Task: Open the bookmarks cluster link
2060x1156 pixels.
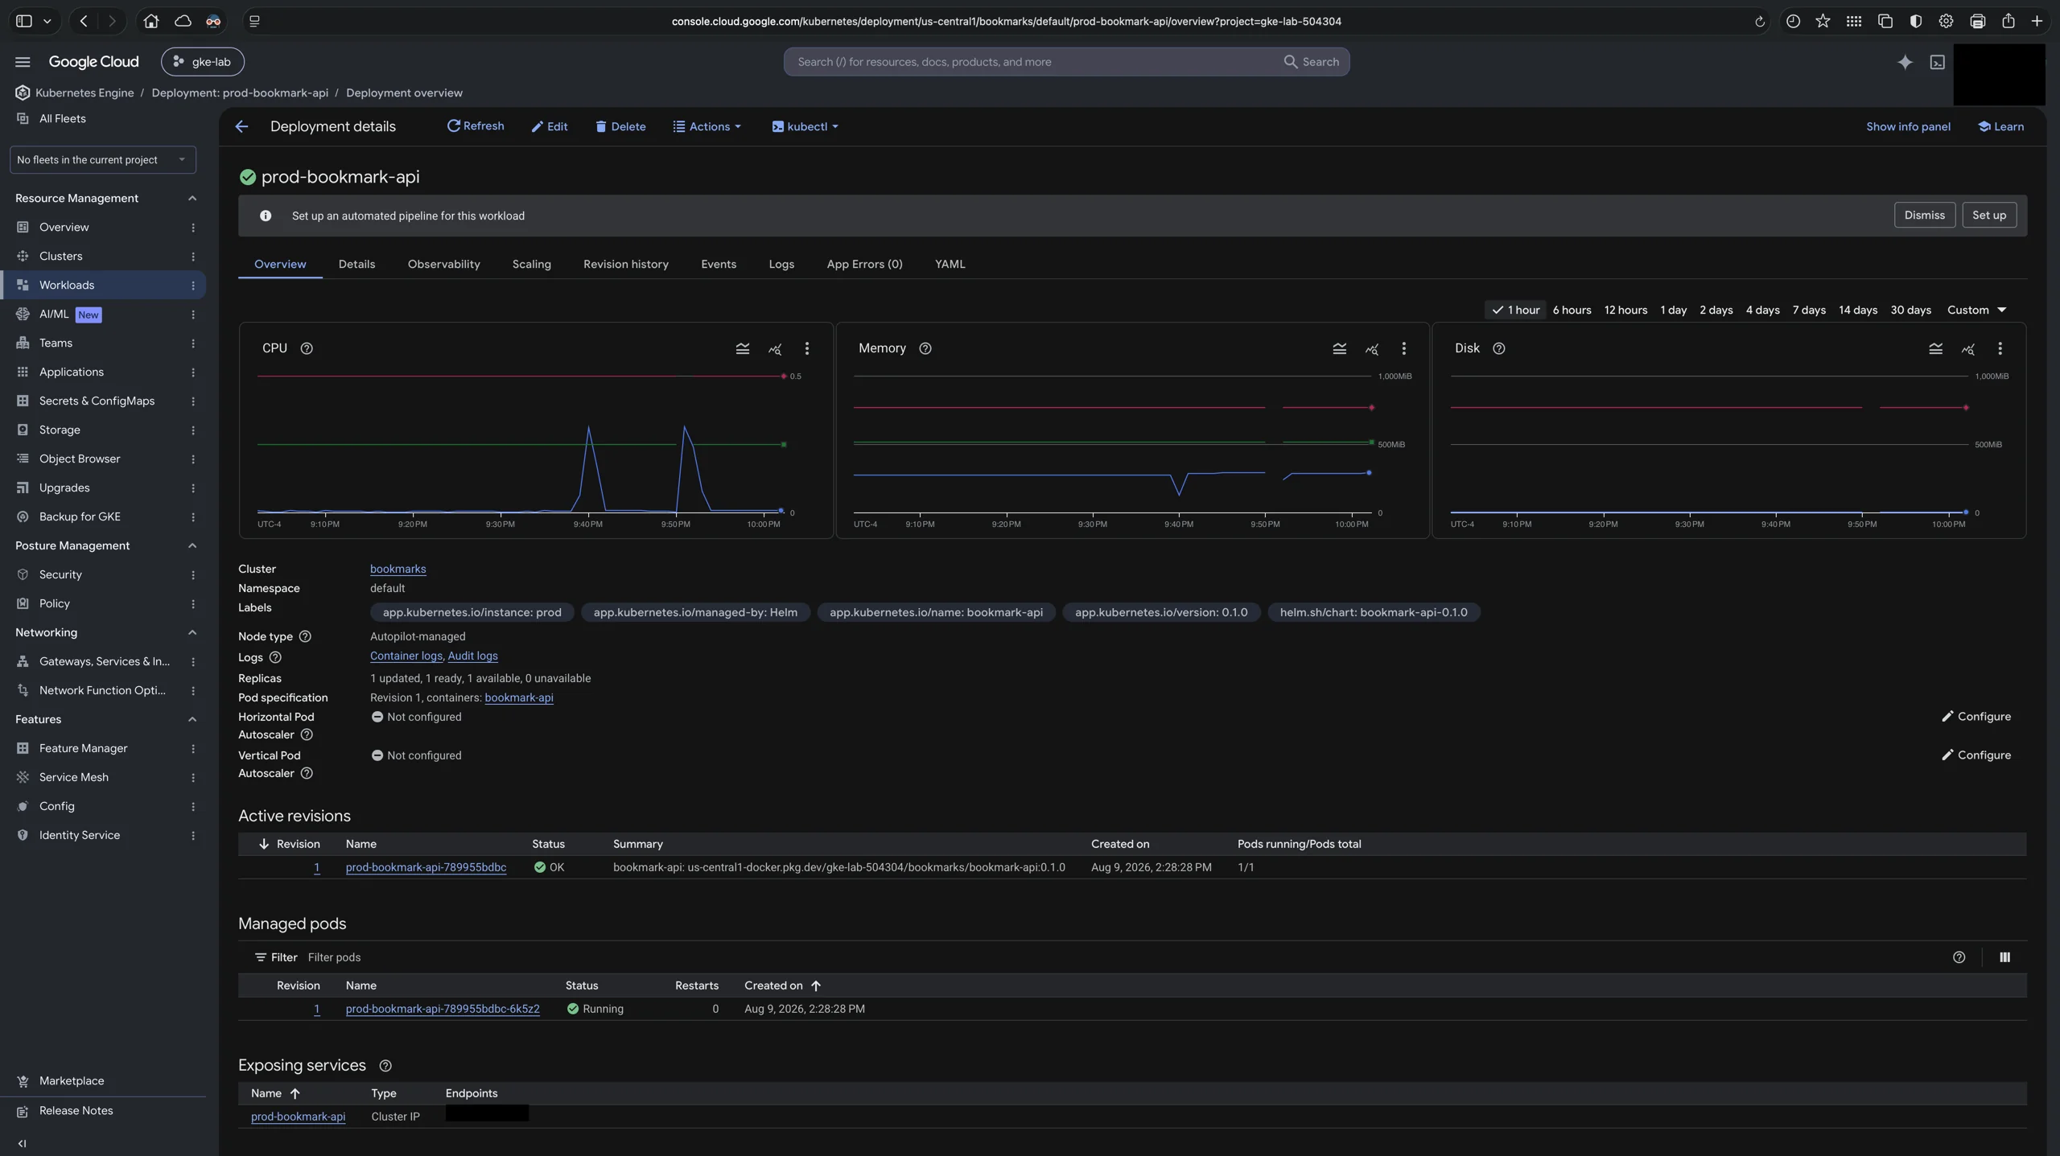Action: click(x=398, y=570)
